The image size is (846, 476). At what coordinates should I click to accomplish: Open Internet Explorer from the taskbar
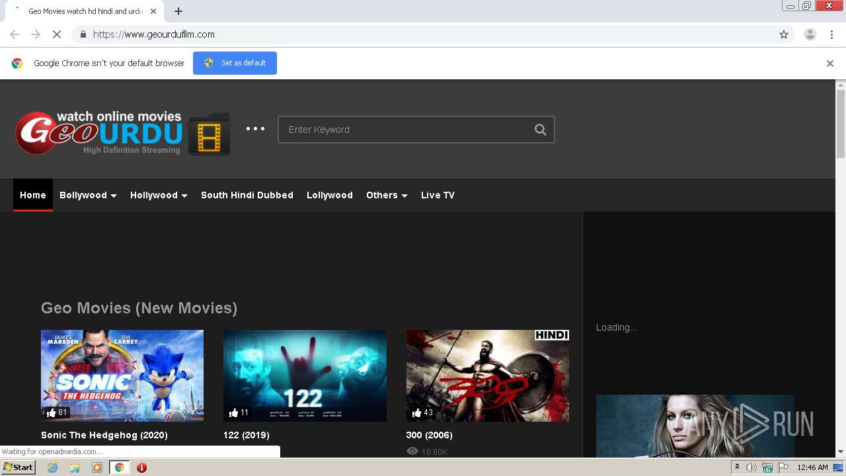[x=53, y=467]
